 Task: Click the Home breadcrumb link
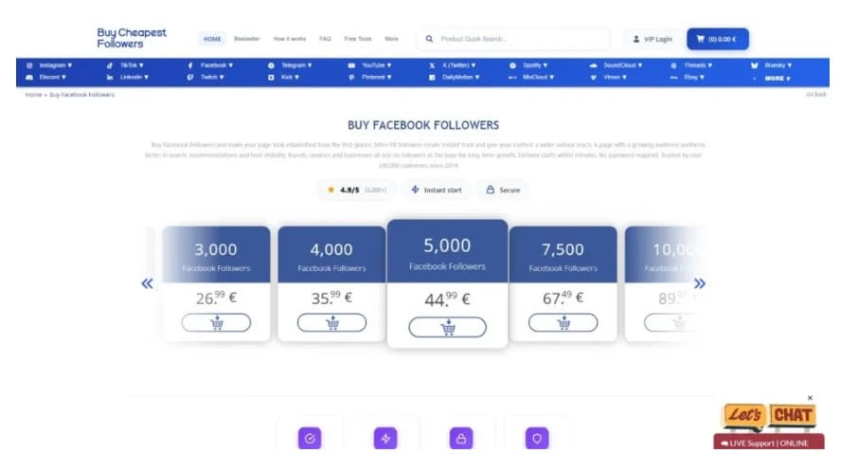tap(33, 95)
